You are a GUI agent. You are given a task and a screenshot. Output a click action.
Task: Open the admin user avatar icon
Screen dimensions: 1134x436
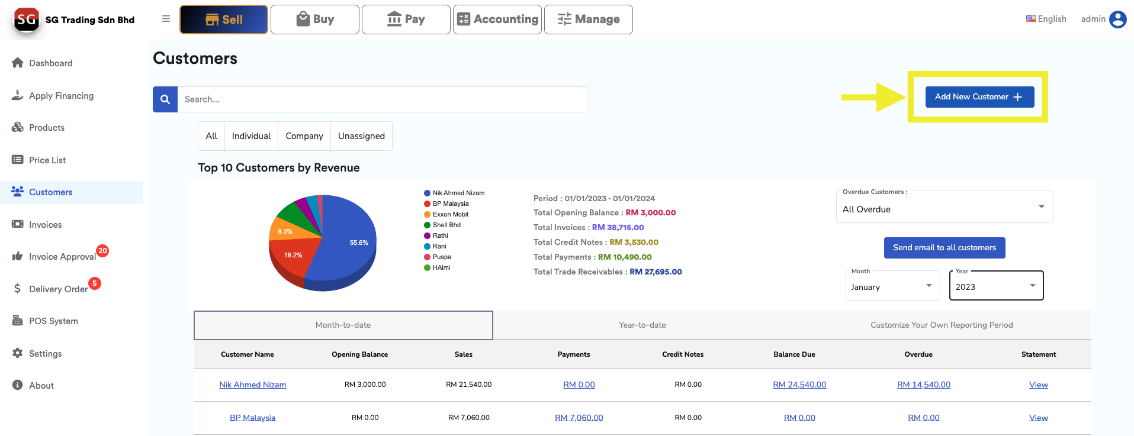pos(1117,19)
